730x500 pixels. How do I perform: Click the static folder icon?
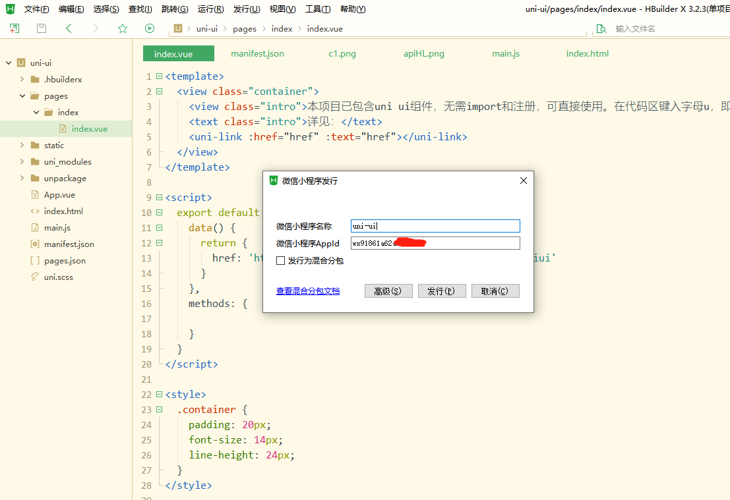[35, 145]
